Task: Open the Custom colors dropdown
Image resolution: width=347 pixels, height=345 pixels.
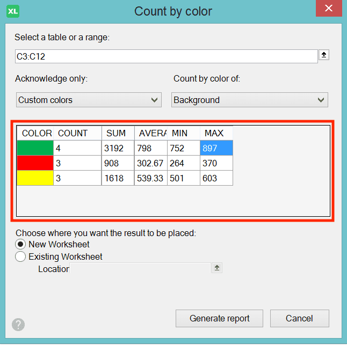Action: [89, 100]
